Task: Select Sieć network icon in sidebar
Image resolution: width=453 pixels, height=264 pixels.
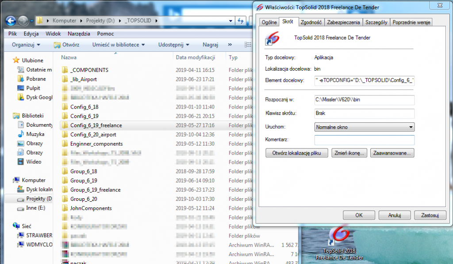Action: pyautogui.click(x=16, y=226)
